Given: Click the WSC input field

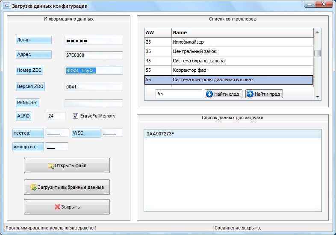Looking at the screenshot, I should (112, 133).
